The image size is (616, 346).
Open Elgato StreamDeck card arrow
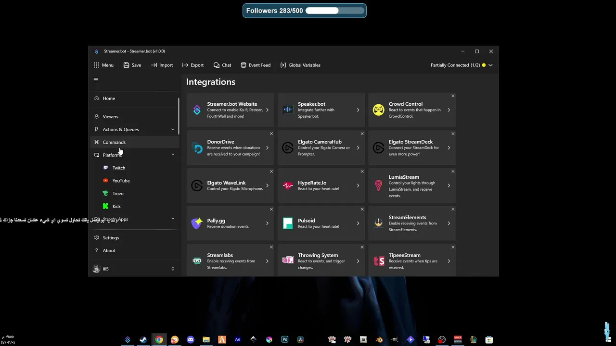[449, 148]
